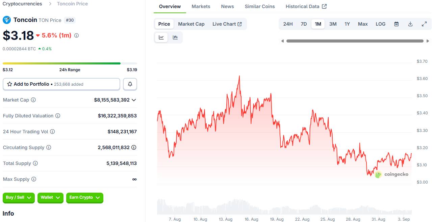
Task: Click the $148,231,167 trading volume value
Action: (122, 132)
